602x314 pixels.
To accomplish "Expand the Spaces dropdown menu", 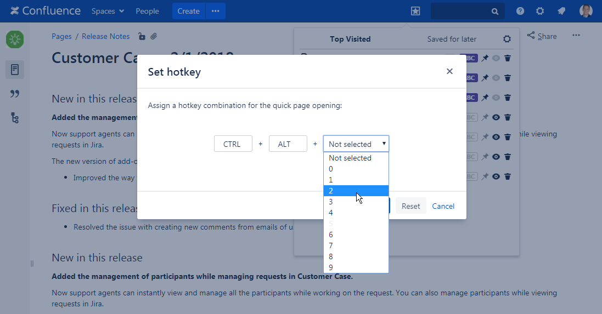I will (x=108, y=11).
